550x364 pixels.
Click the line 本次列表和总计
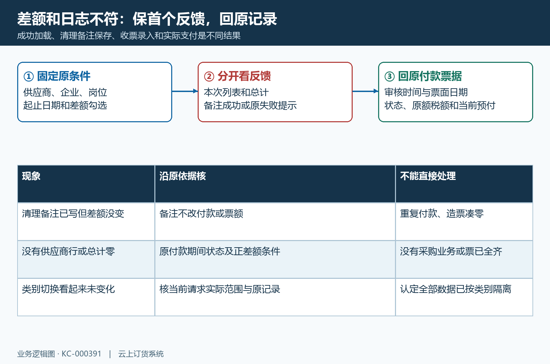[236, 92]
